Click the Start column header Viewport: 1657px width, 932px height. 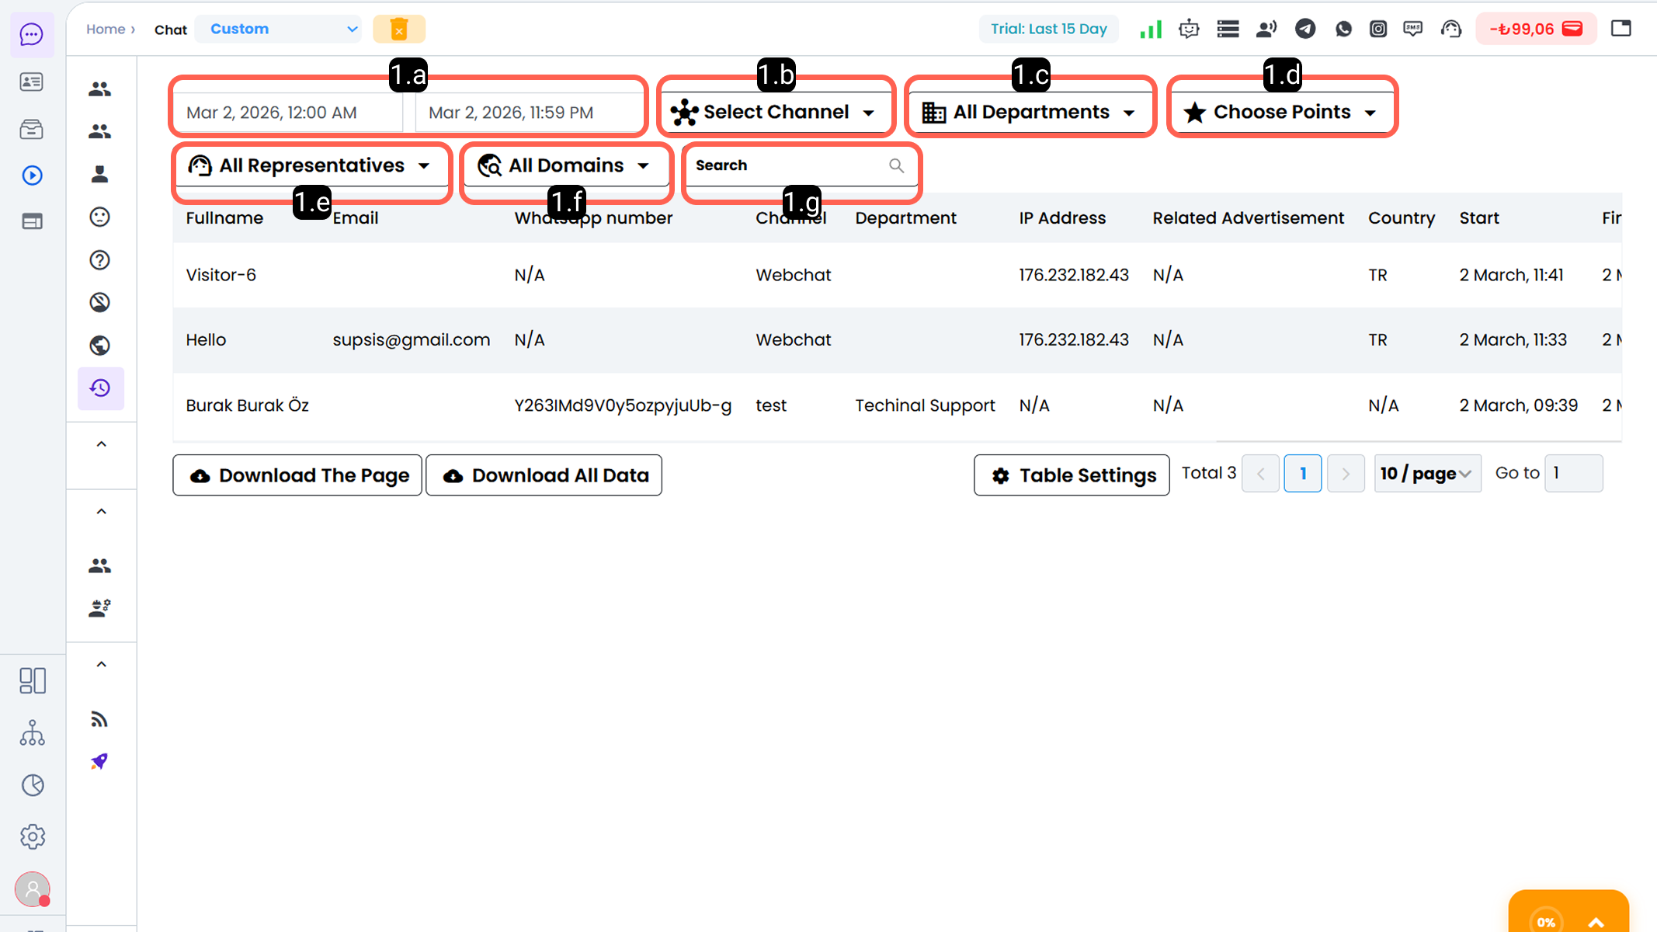point(1479,218)
